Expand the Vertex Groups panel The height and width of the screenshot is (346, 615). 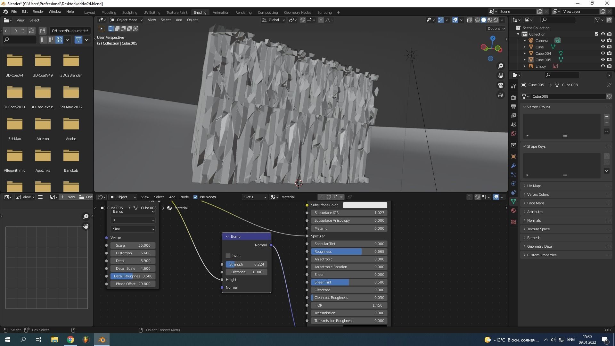(x=538, y=107)
